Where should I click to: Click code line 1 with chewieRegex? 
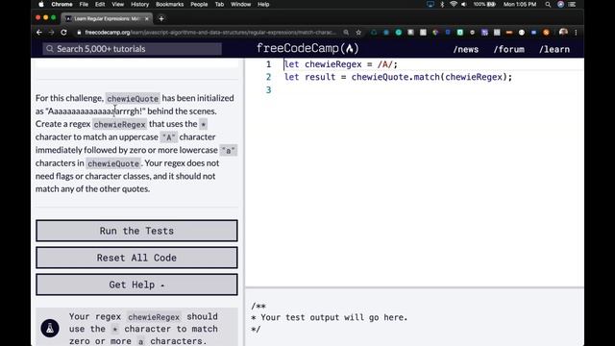click(x=341, y=64)
